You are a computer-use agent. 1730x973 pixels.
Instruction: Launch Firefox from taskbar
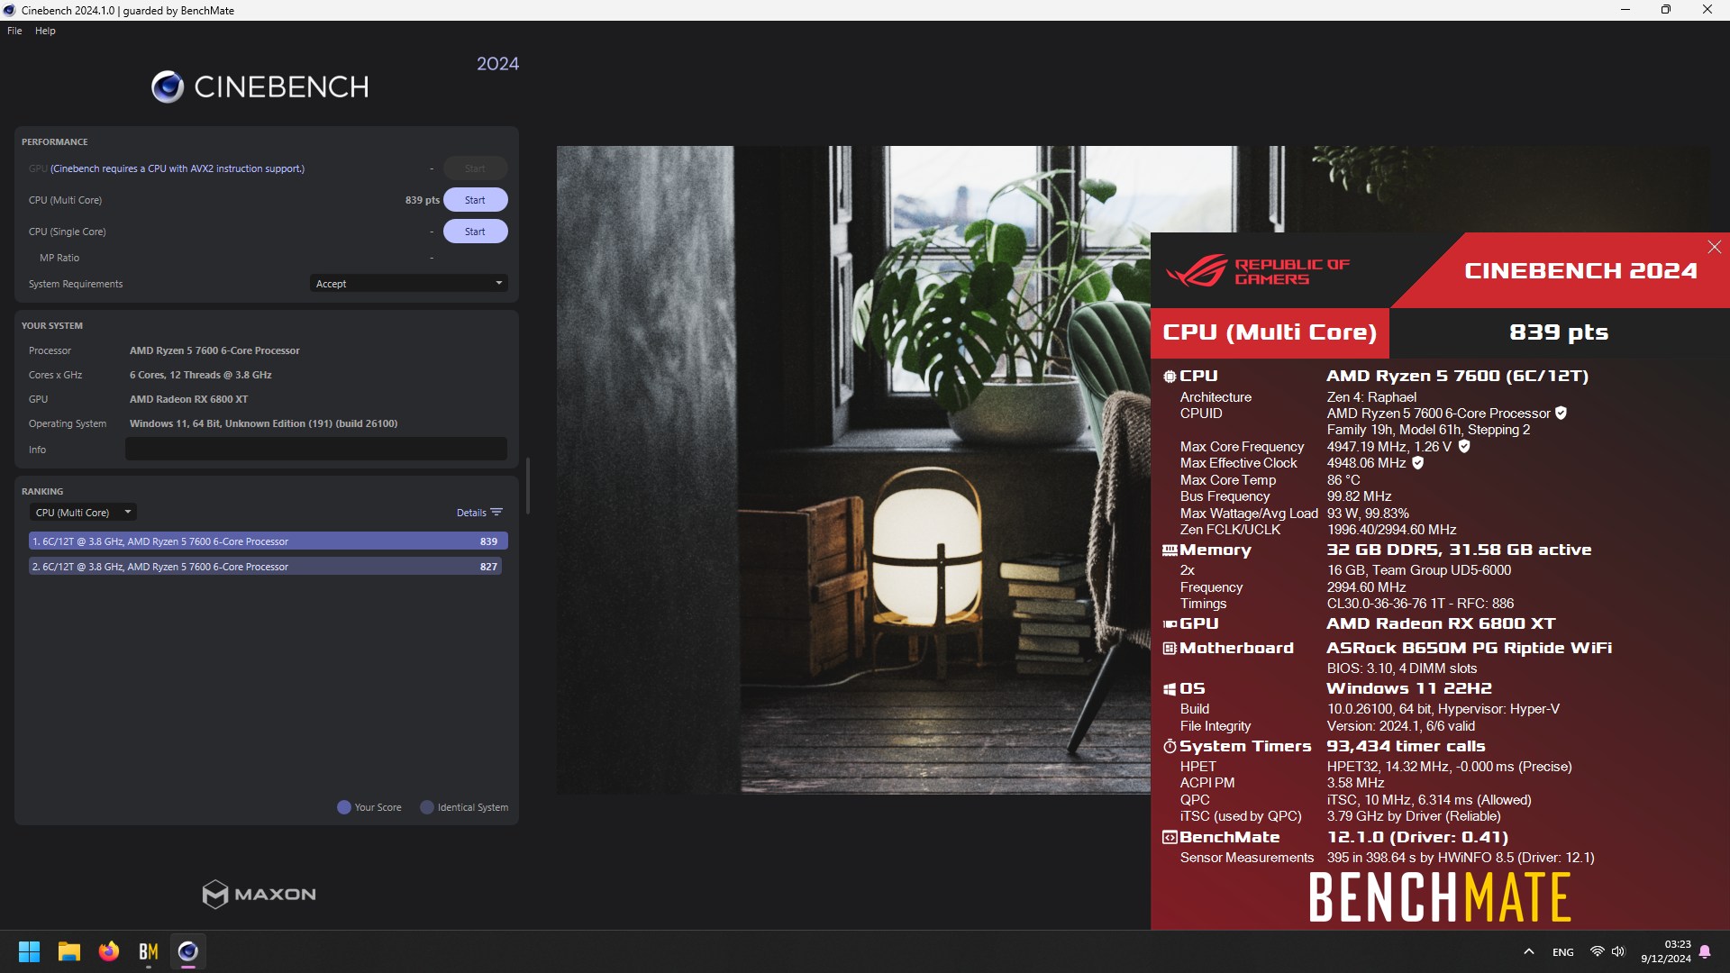[x=109, y=951]
